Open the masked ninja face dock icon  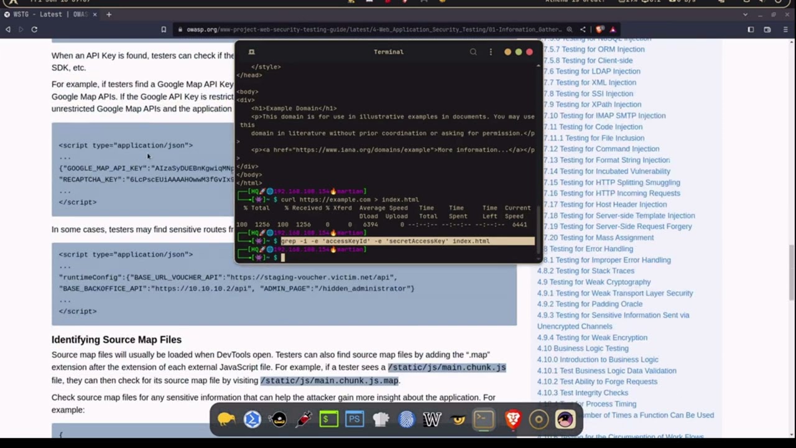click(x=278, y=419)
